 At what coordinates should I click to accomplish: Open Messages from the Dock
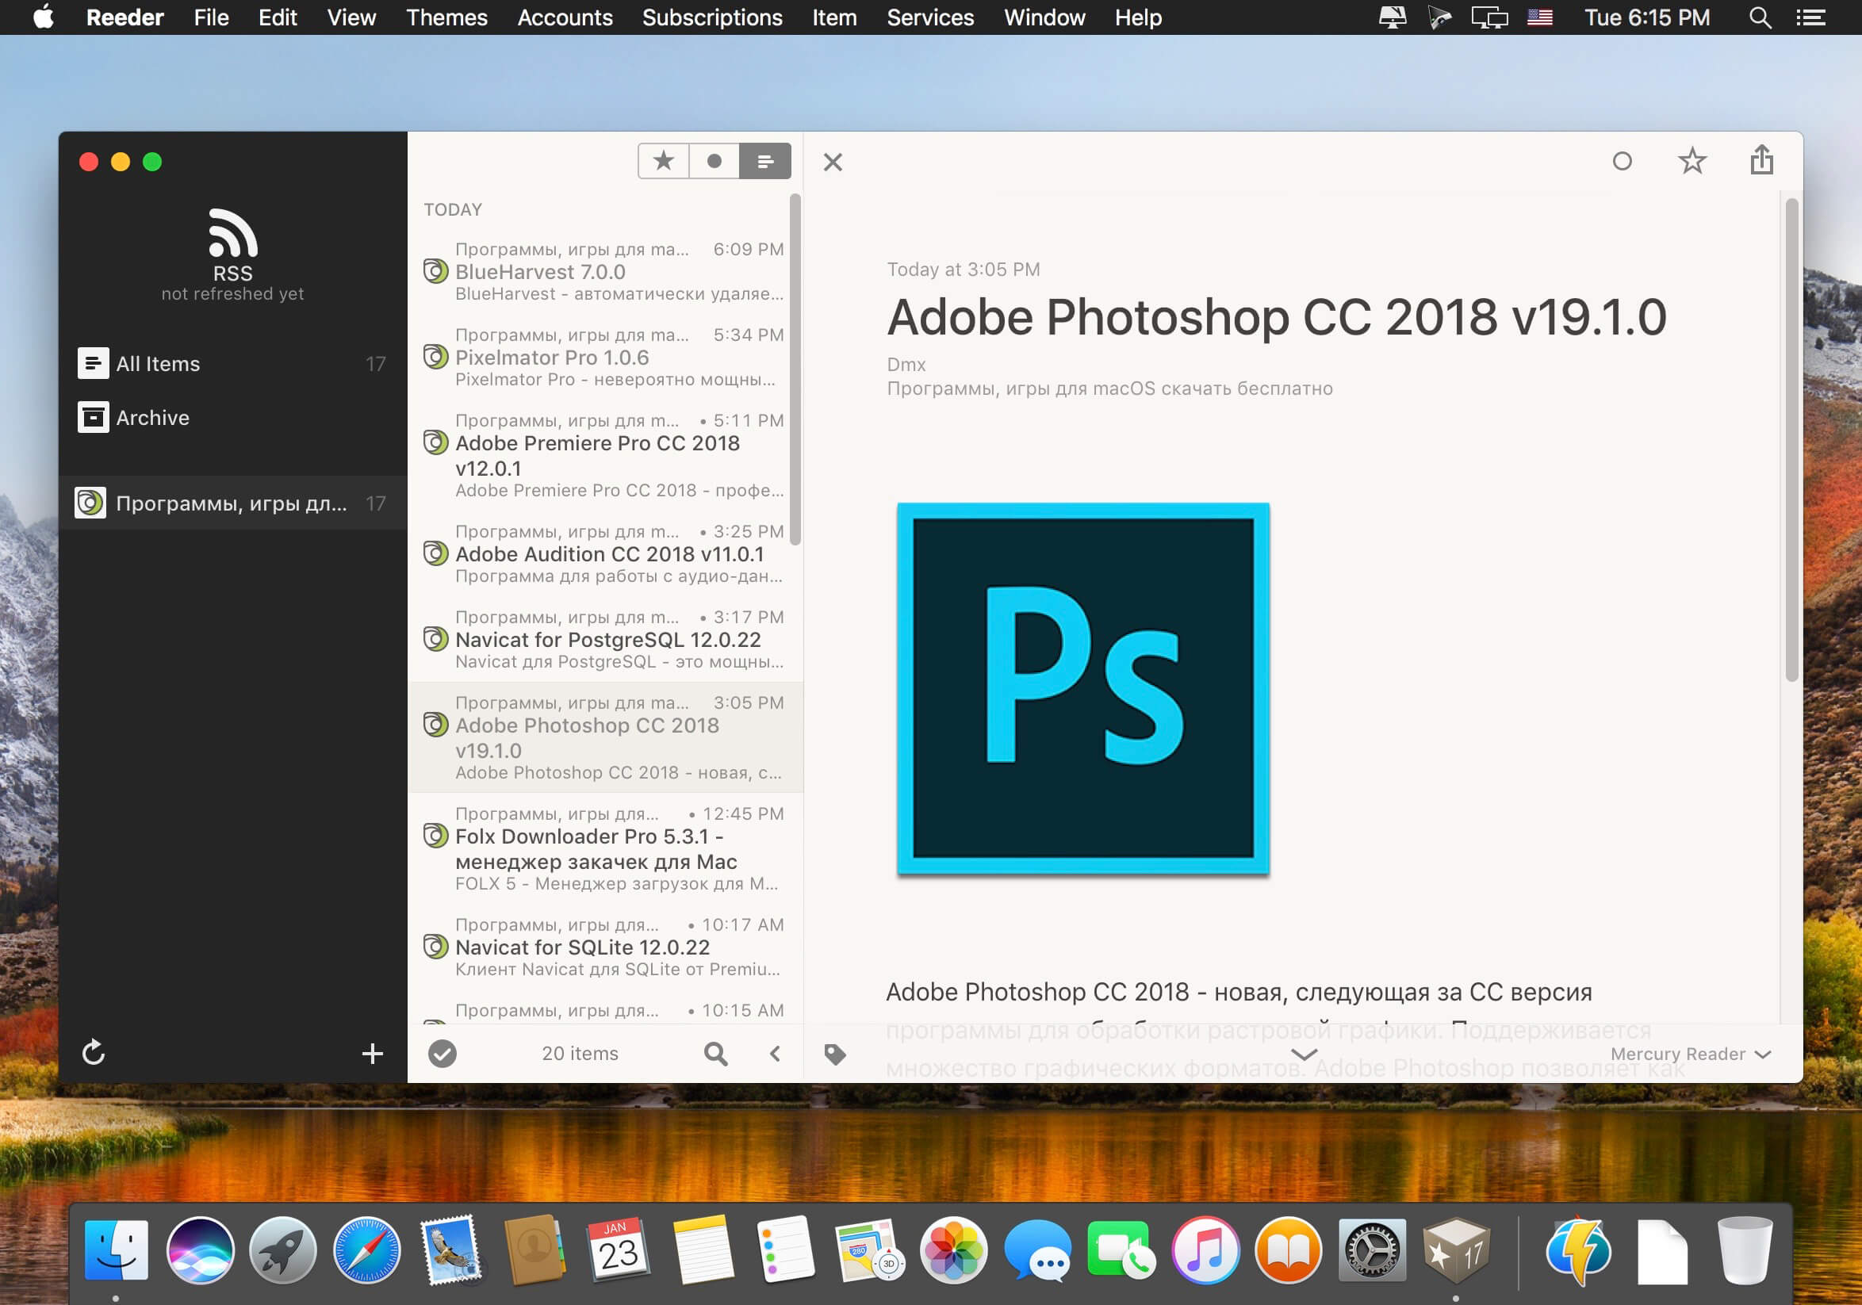1037,1250
